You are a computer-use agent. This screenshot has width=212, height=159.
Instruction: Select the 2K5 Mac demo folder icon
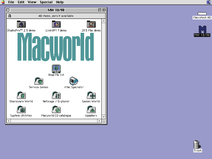91,24
